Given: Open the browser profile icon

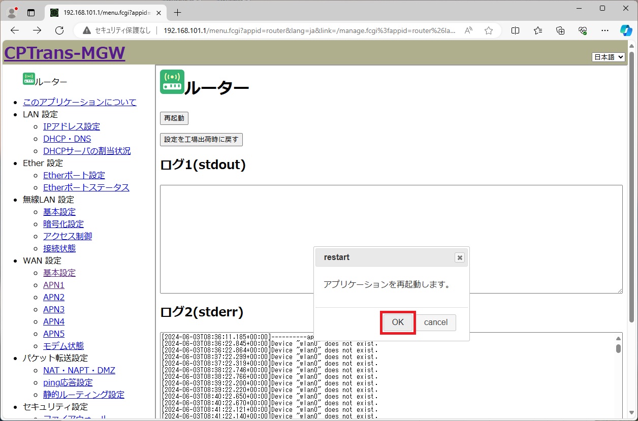Looking at the screenshot, I should (11, 12).
